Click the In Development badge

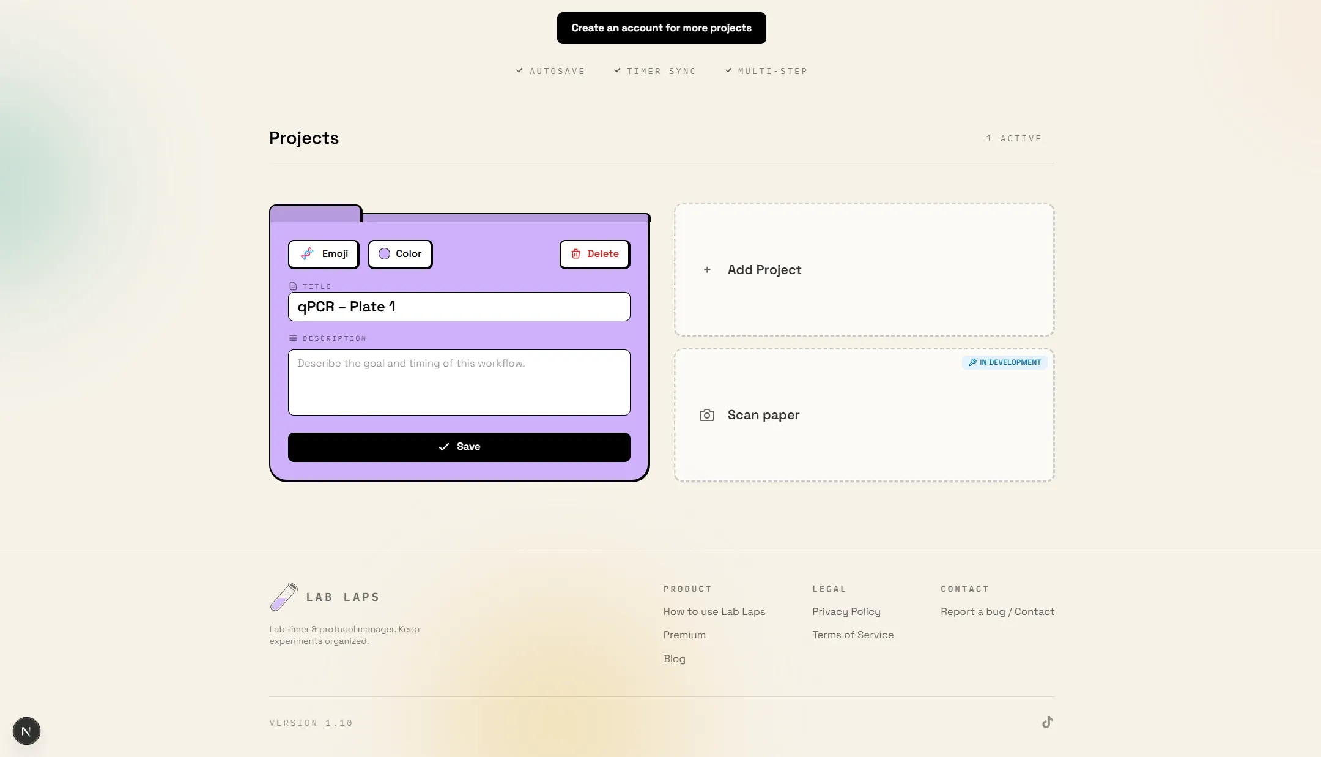pos(1004,362)
